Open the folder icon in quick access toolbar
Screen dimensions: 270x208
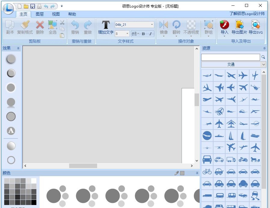click(26, 6)
